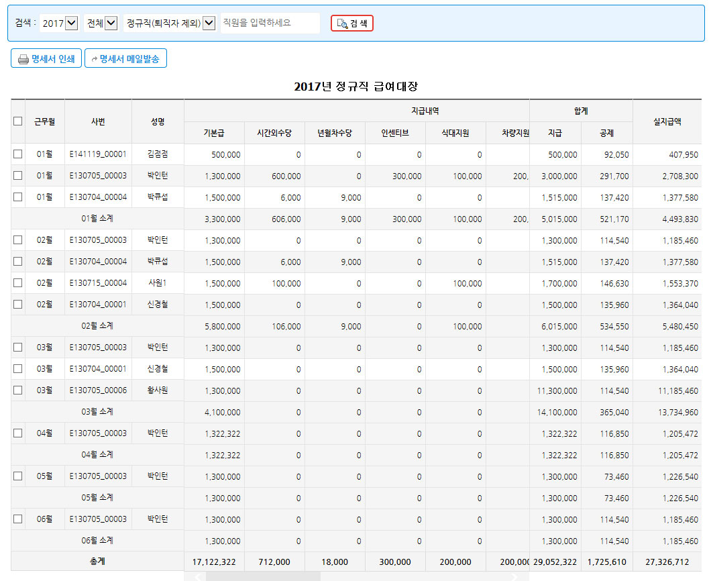
Task: Click the 공제 column header
Action: [x=607, y=133]
